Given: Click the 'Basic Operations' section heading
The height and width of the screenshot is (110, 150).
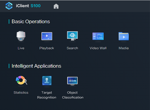Looking at the screenshot, I should coord(31,22).
